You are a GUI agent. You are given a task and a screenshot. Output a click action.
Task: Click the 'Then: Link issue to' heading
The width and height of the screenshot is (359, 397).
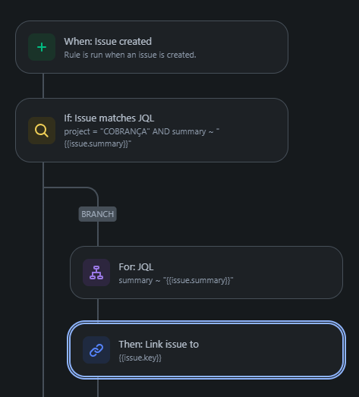(159, 345)
